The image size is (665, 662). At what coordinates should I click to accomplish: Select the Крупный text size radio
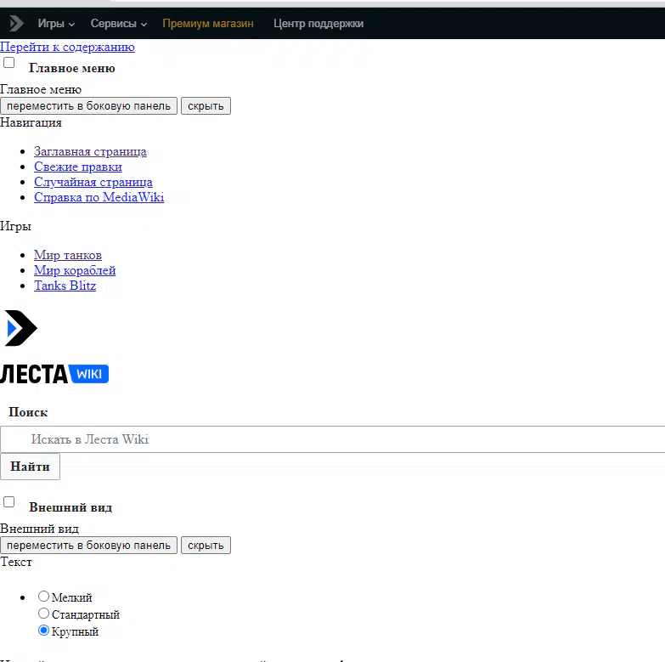[x=43, y=631]
